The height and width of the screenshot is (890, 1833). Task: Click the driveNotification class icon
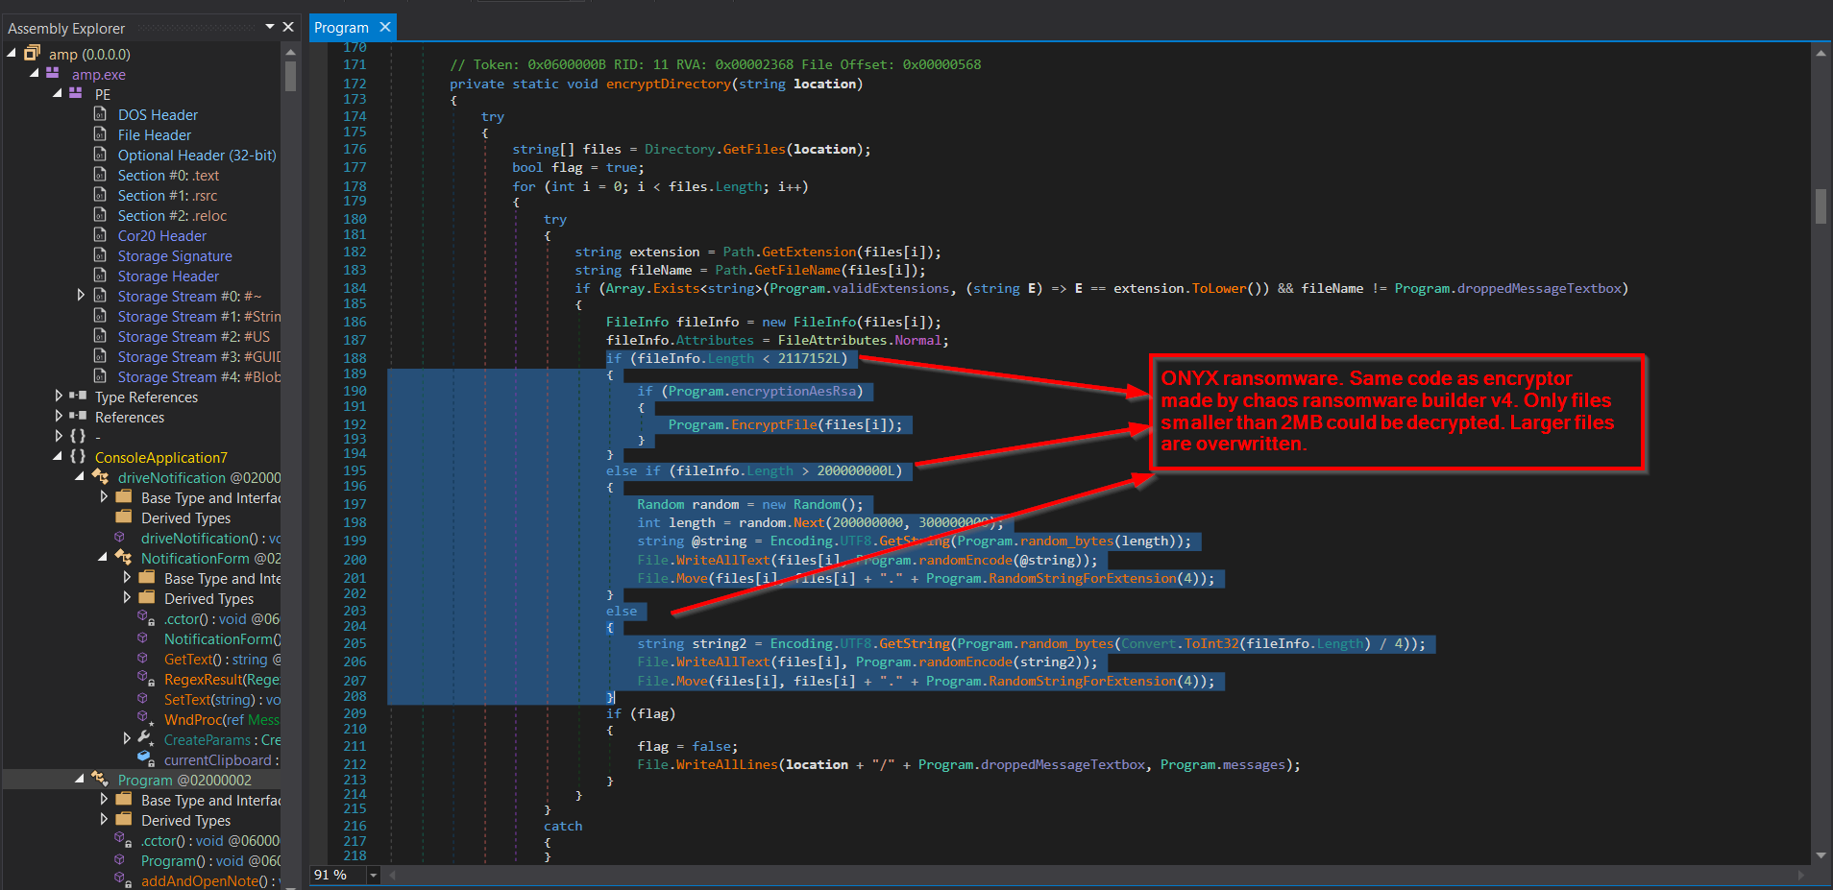[x=100, y=476]
